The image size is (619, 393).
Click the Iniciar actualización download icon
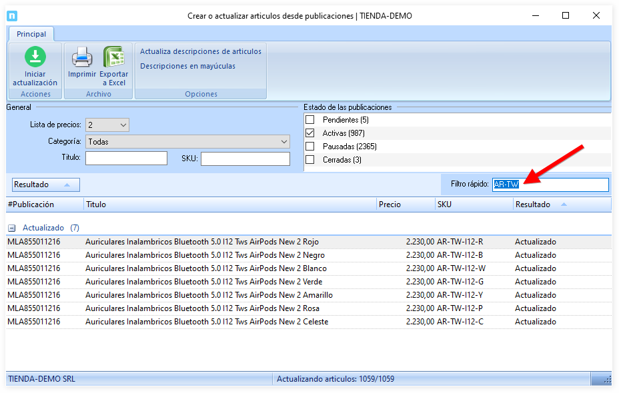pyautogui.click(x=35, y=57)
